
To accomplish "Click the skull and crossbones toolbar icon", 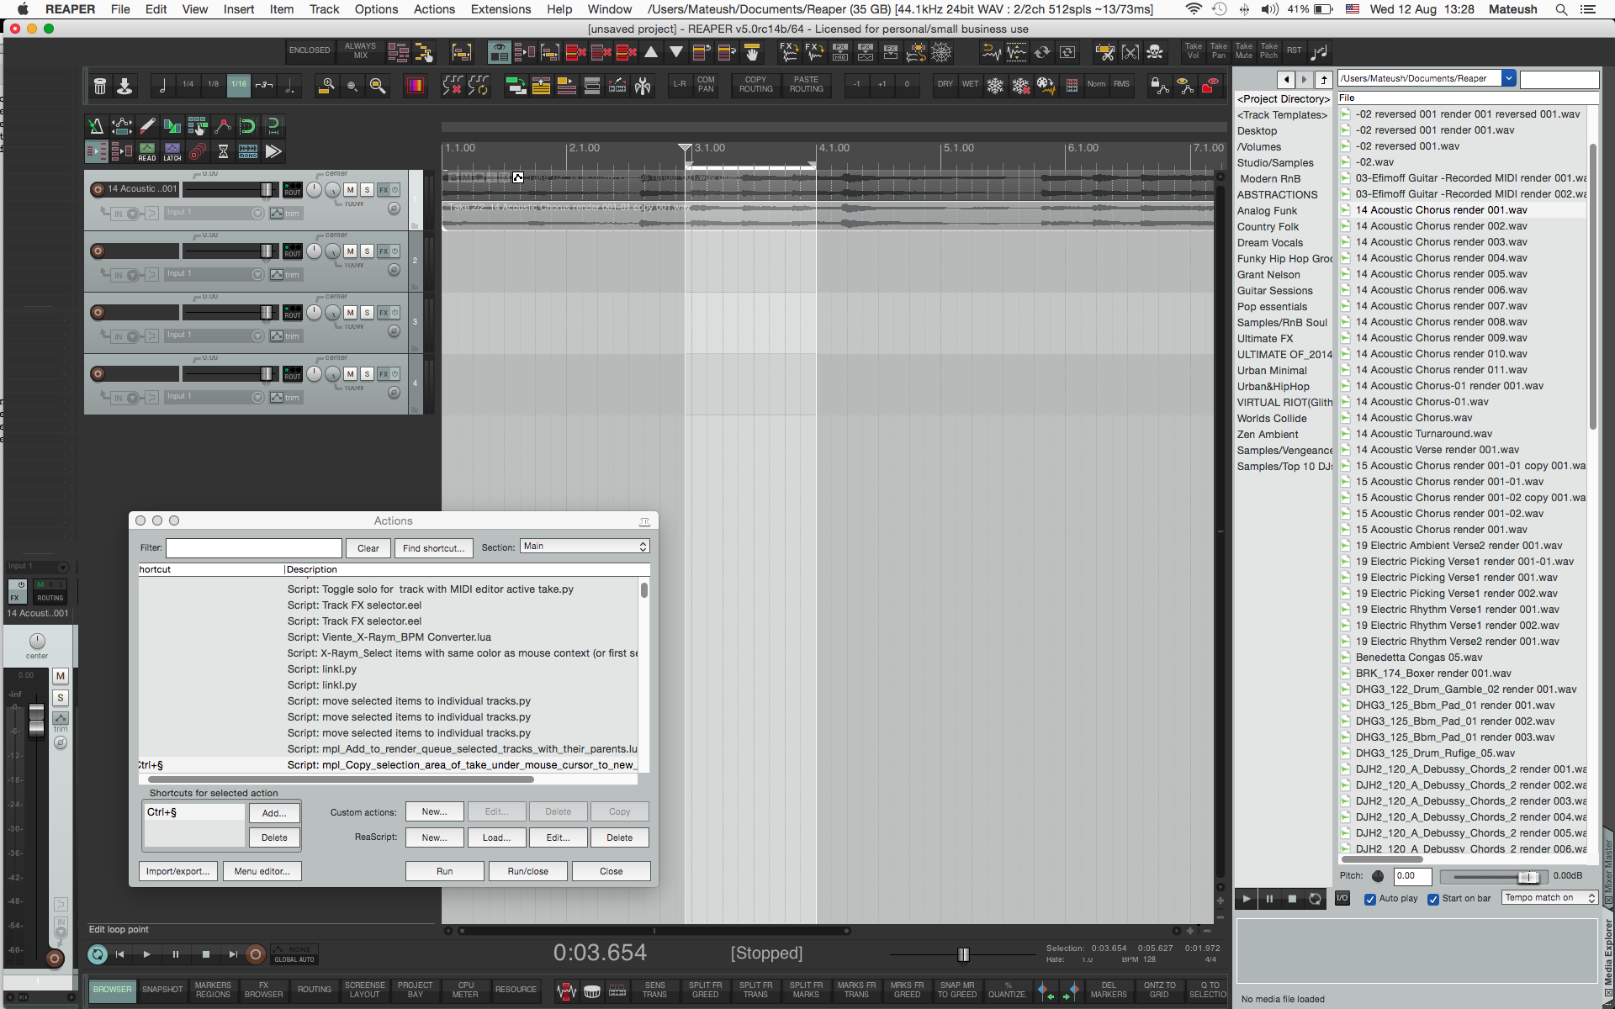I will click(x=1155, y=52).
